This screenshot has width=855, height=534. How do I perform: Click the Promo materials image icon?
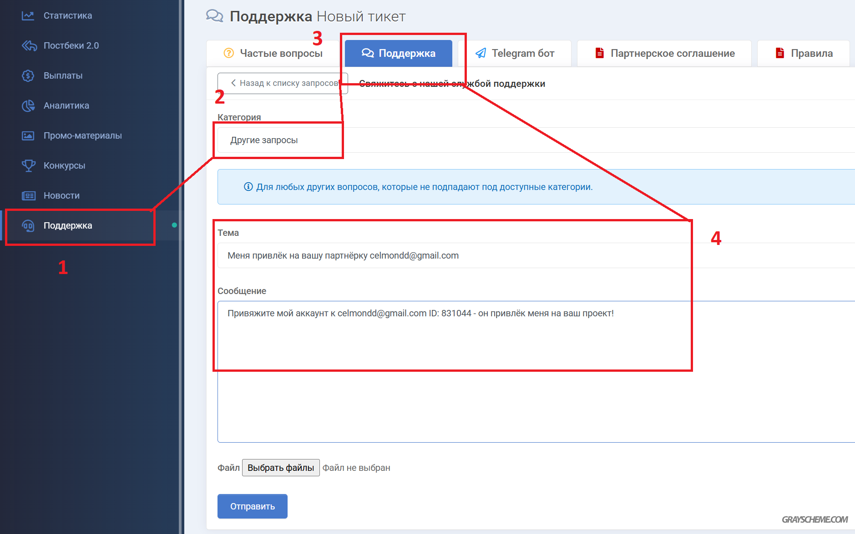28,136
